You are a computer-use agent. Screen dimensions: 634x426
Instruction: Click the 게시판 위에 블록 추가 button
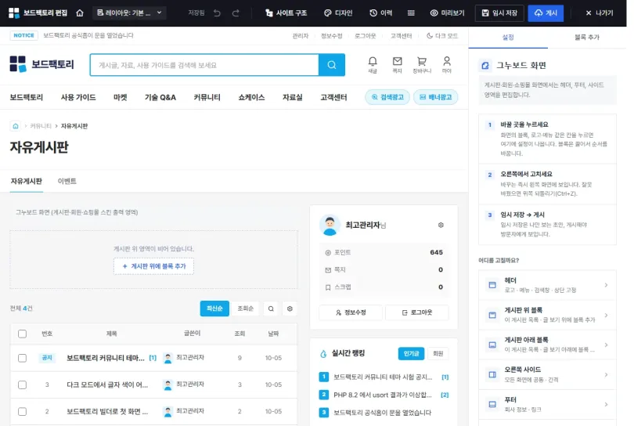coord(153,266)
